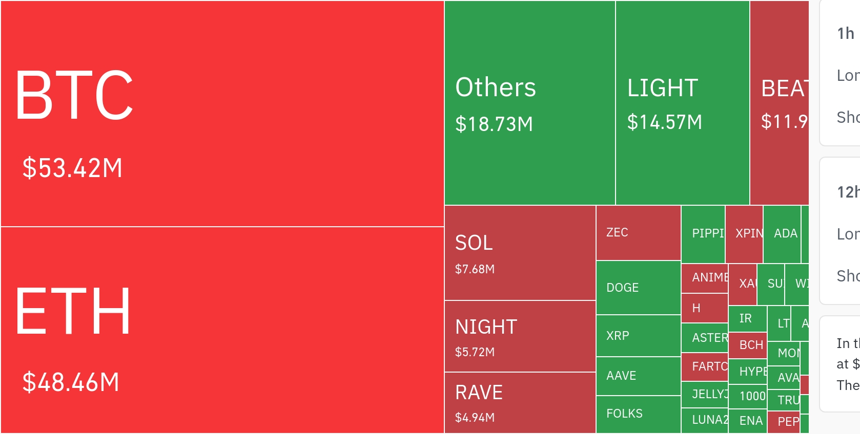The height and width of the screenshot is (434, 860).
Task: Click the red BCH block
Action: point(747,345)
